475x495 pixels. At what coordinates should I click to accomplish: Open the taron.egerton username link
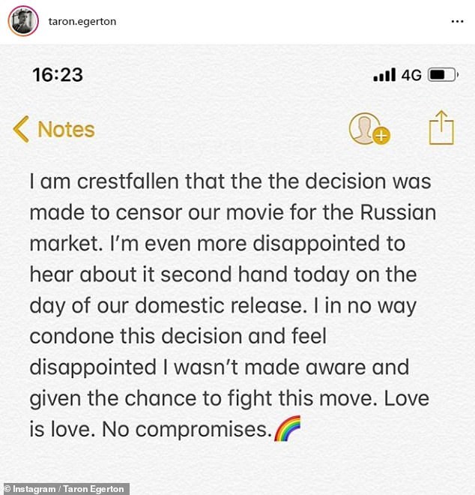click(83, 22)
